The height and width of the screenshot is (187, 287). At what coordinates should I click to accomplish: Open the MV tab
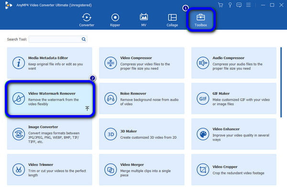point(143,20)
